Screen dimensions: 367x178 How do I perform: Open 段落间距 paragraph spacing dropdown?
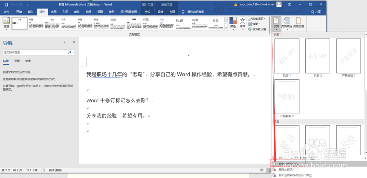[257, 19]
